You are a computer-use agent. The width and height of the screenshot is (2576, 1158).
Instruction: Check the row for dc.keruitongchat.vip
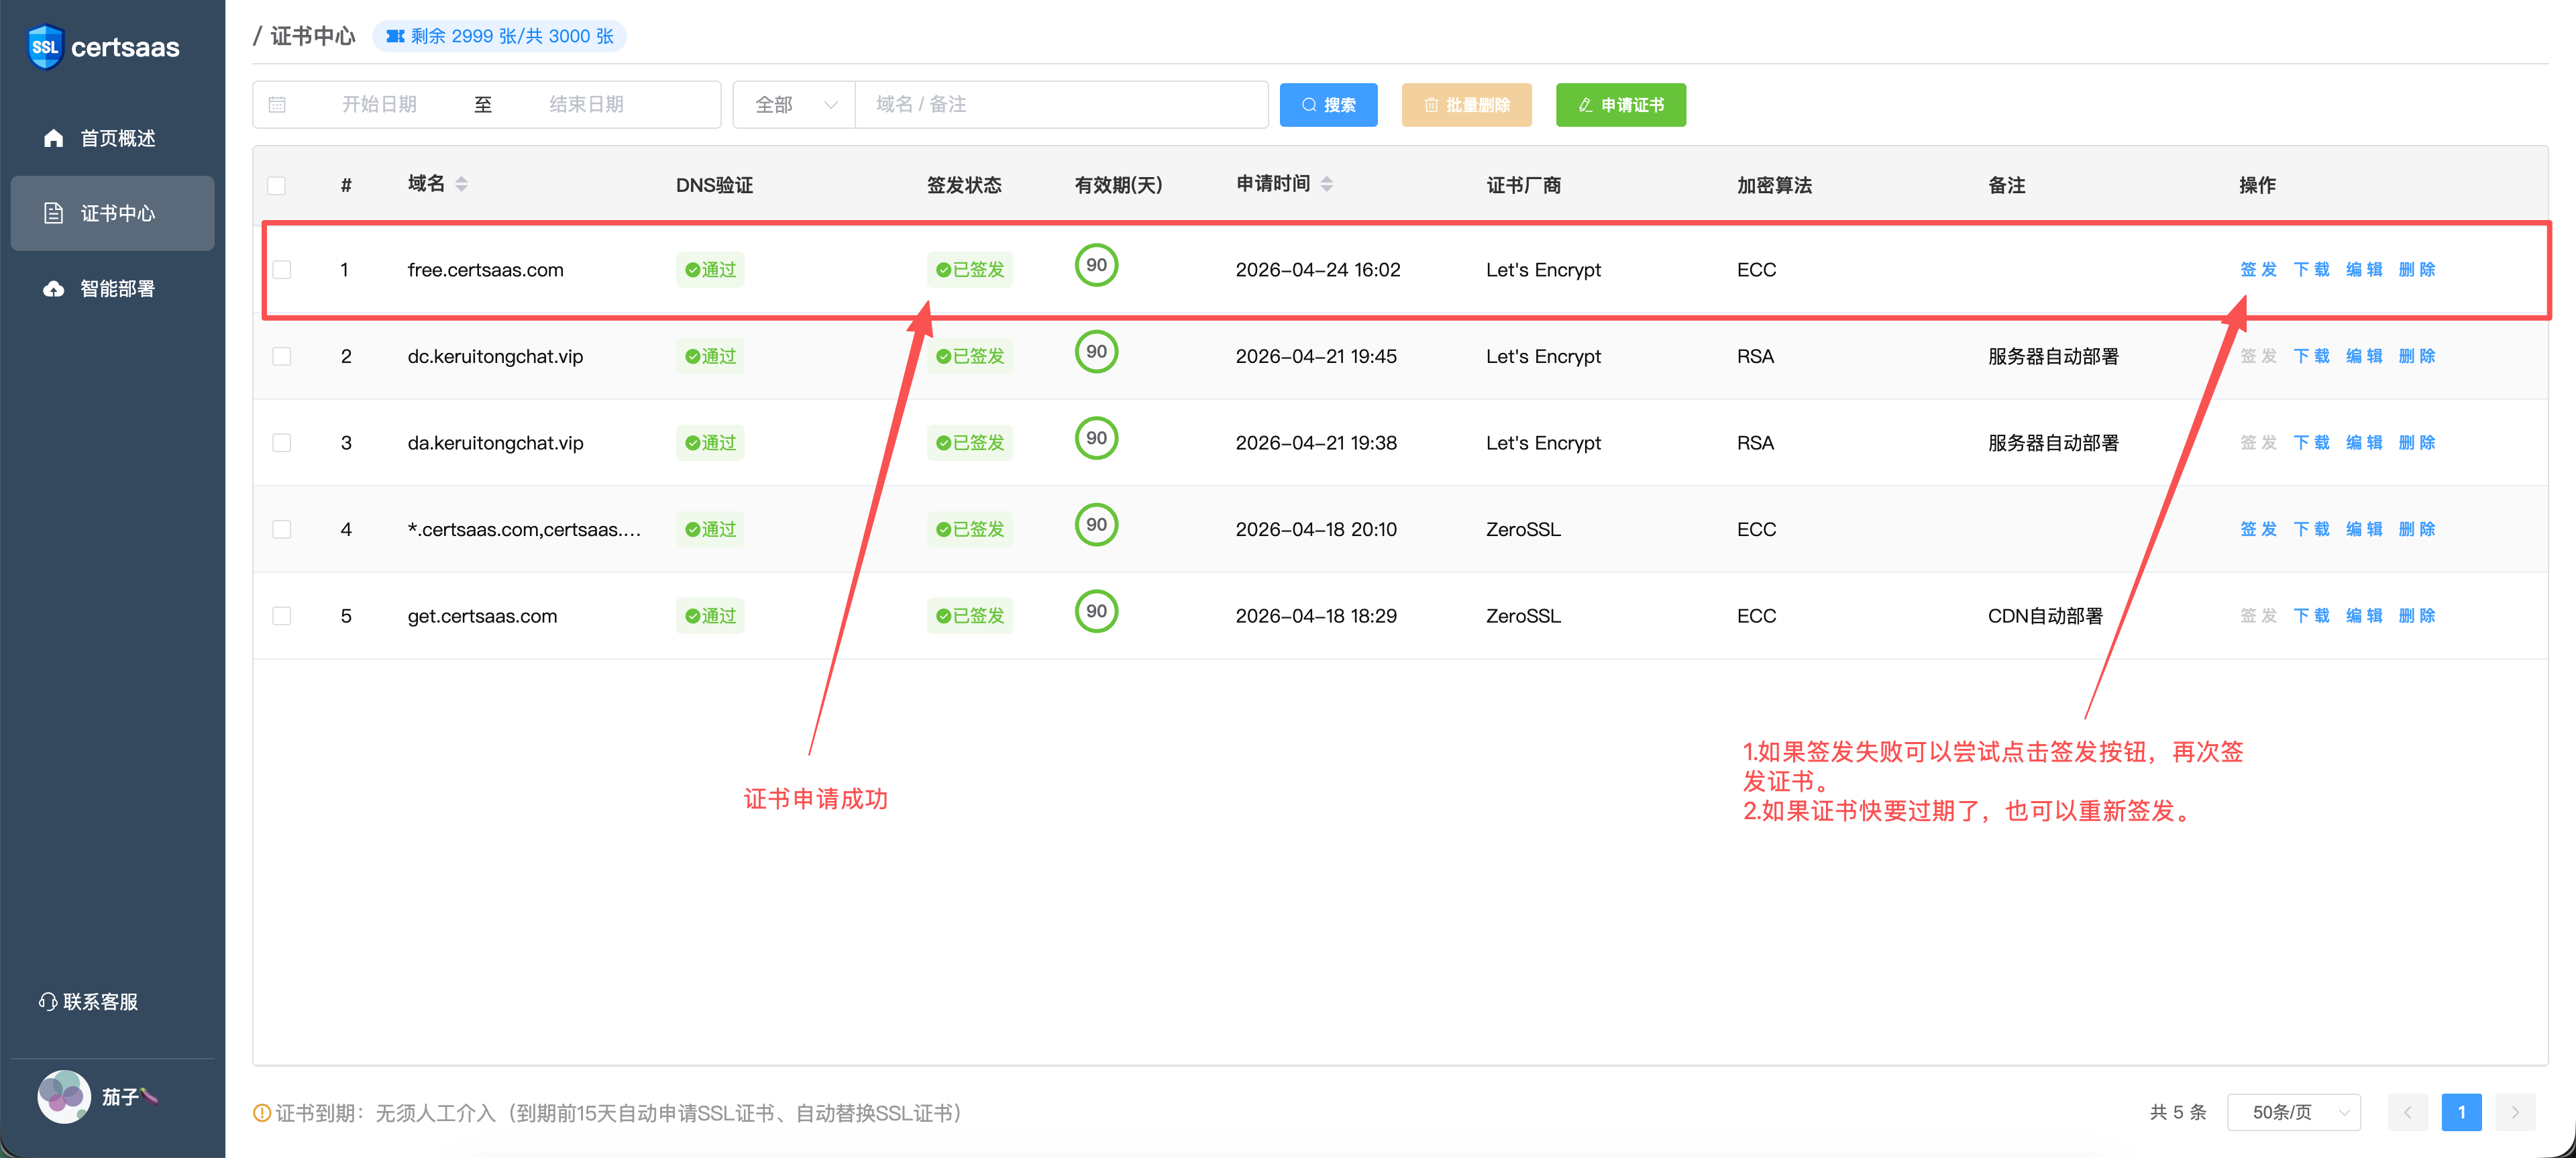[282, 356]
